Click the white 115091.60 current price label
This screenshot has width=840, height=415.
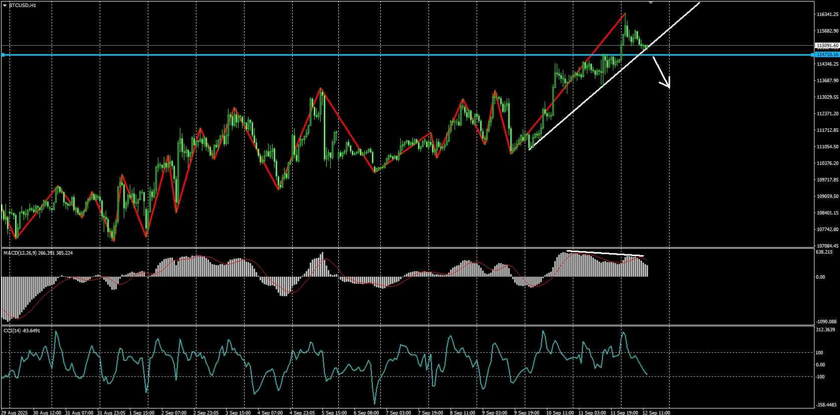(827, 46)
